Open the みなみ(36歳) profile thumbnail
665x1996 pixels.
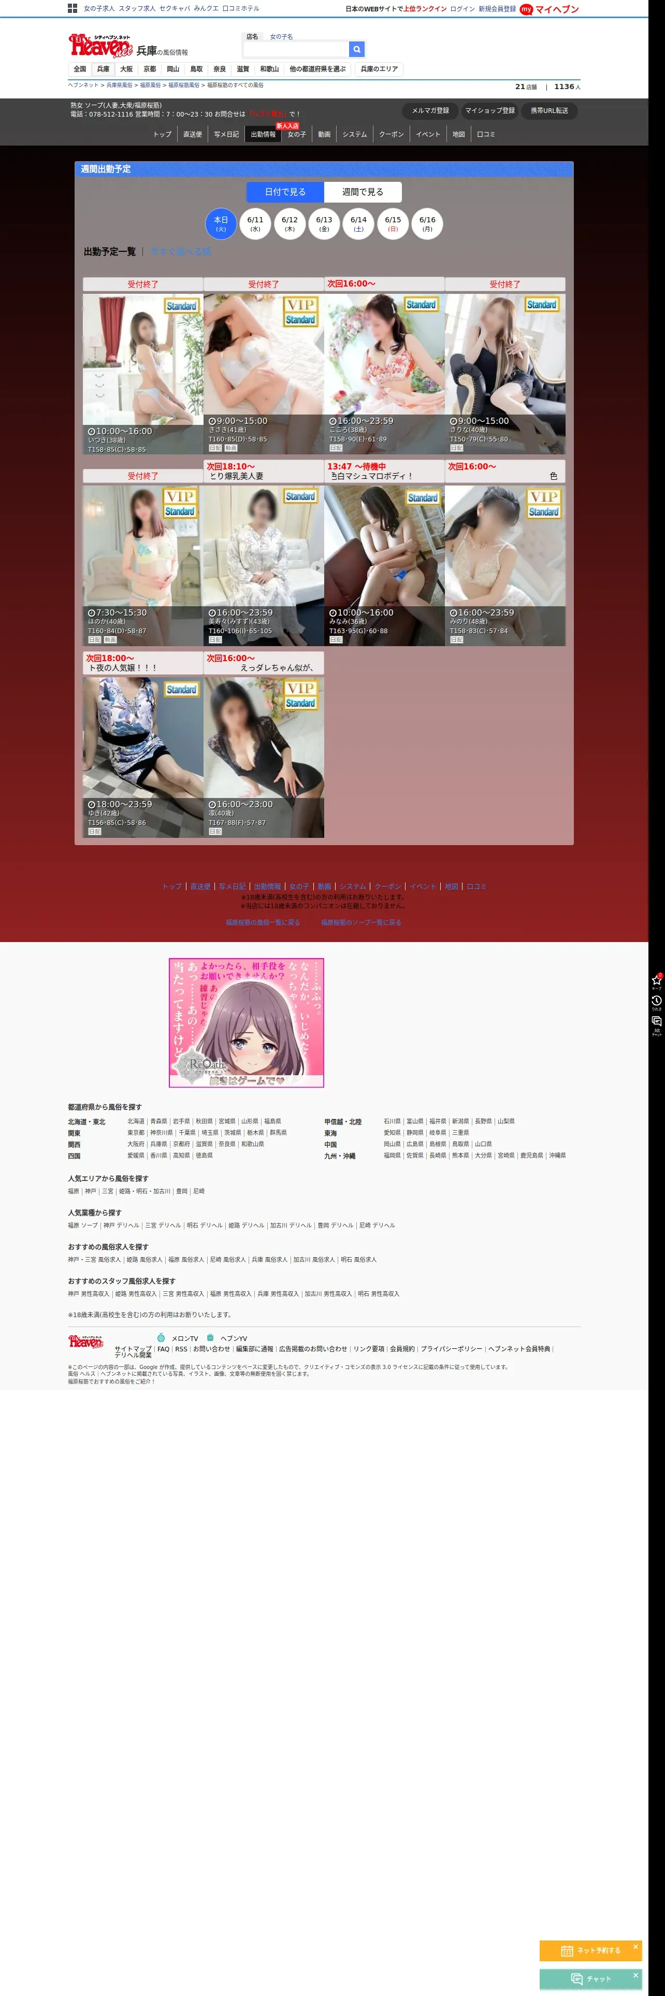point(385,566)
